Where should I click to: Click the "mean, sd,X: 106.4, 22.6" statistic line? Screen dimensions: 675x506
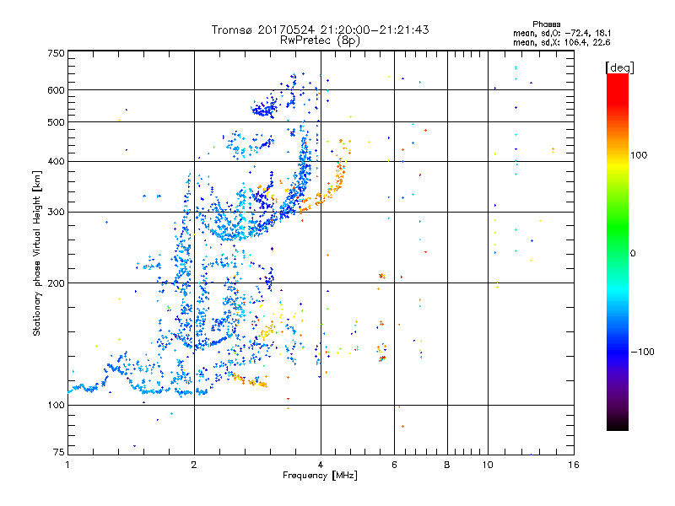(x=561, y=42)
